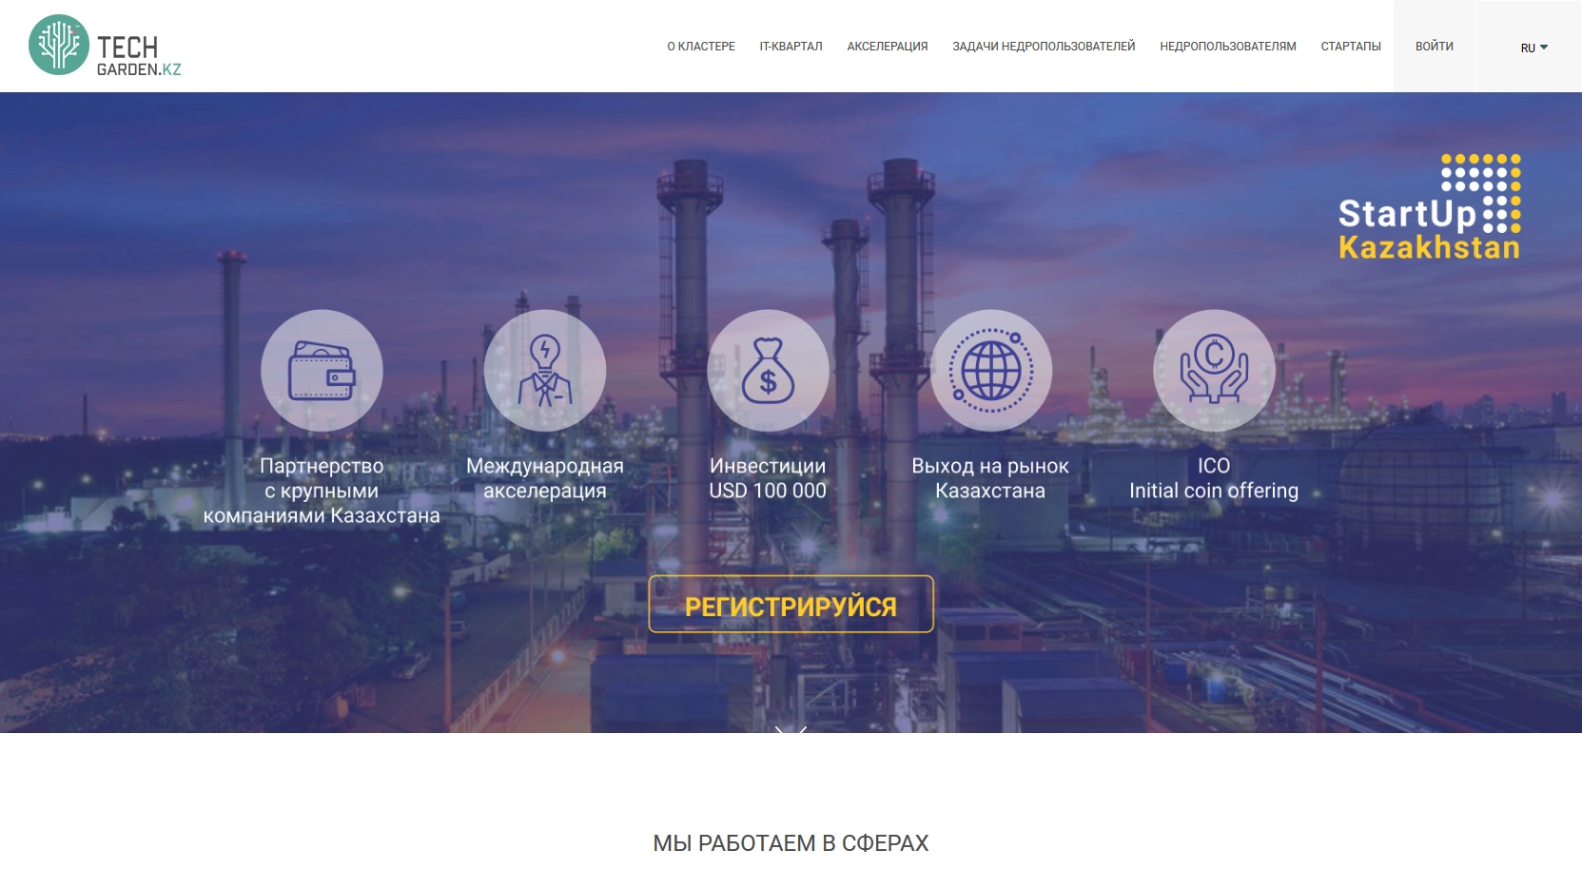Click the hands holding coin ICO icon
Viewport: 1582px width, 869px height.
pos(1214,371)
